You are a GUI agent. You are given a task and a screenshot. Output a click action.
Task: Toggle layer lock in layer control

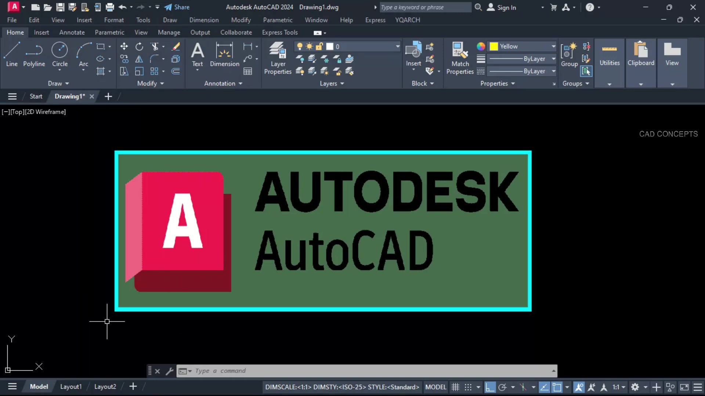[x=319, y=46]
